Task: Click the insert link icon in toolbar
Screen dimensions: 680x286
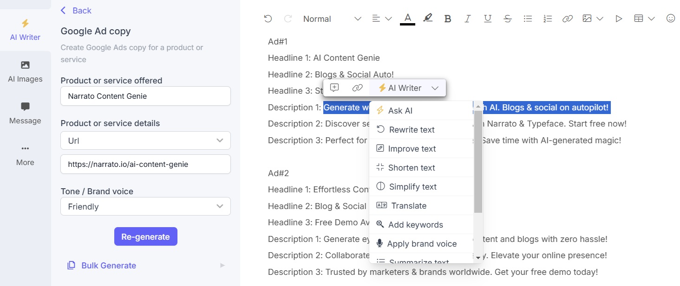Action: click(x=567, y=19)
